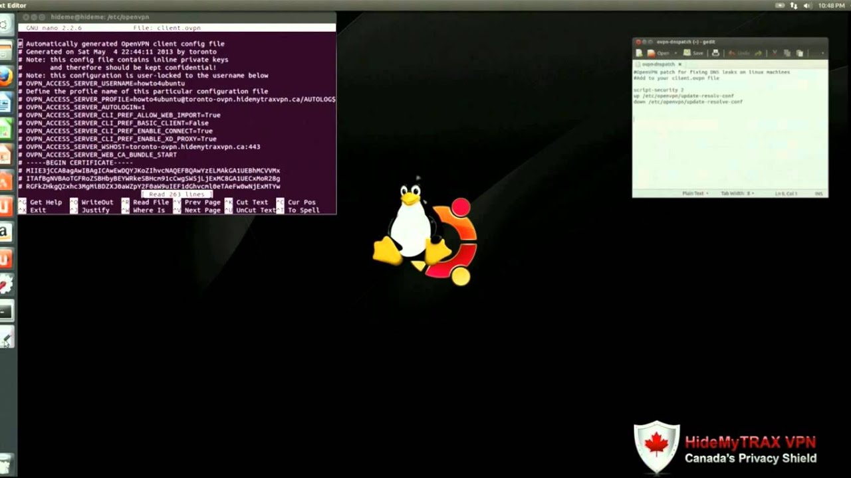Screen dimensions: 851x478
Task: Open the gedit text editor launcher icon
Action: pos(5,339)
